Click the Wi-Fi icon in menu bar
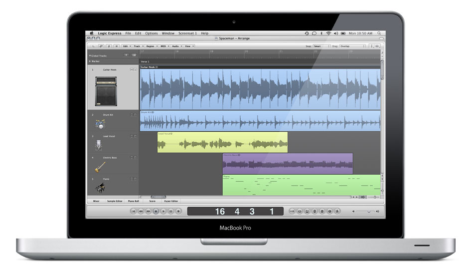472x273 pixels. coord(328,33)
